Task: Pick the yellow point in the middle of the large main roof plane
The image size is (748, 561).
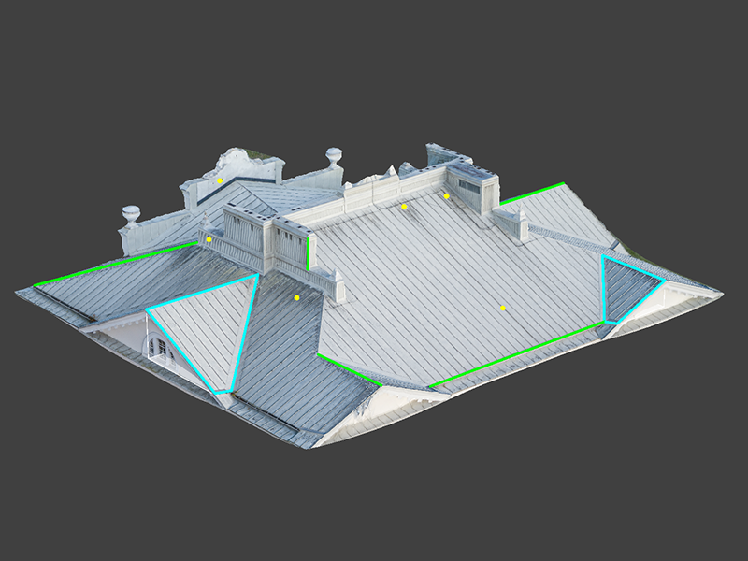Action: [503, 309]
